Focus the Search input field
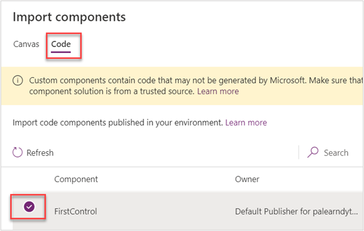 (x=336, y=153)
